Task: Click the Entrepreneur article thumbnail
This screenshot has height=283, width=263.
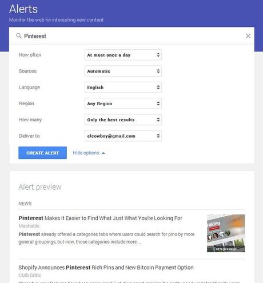Action: tap(226, 233)
